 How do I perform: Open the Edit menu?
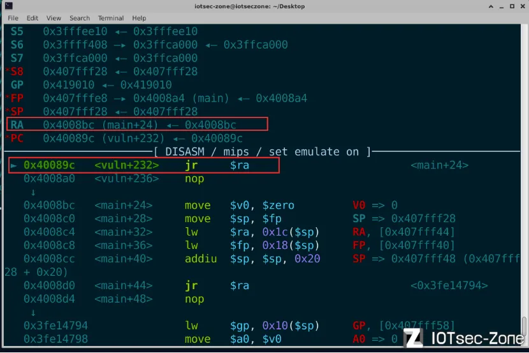click(33, 18)
